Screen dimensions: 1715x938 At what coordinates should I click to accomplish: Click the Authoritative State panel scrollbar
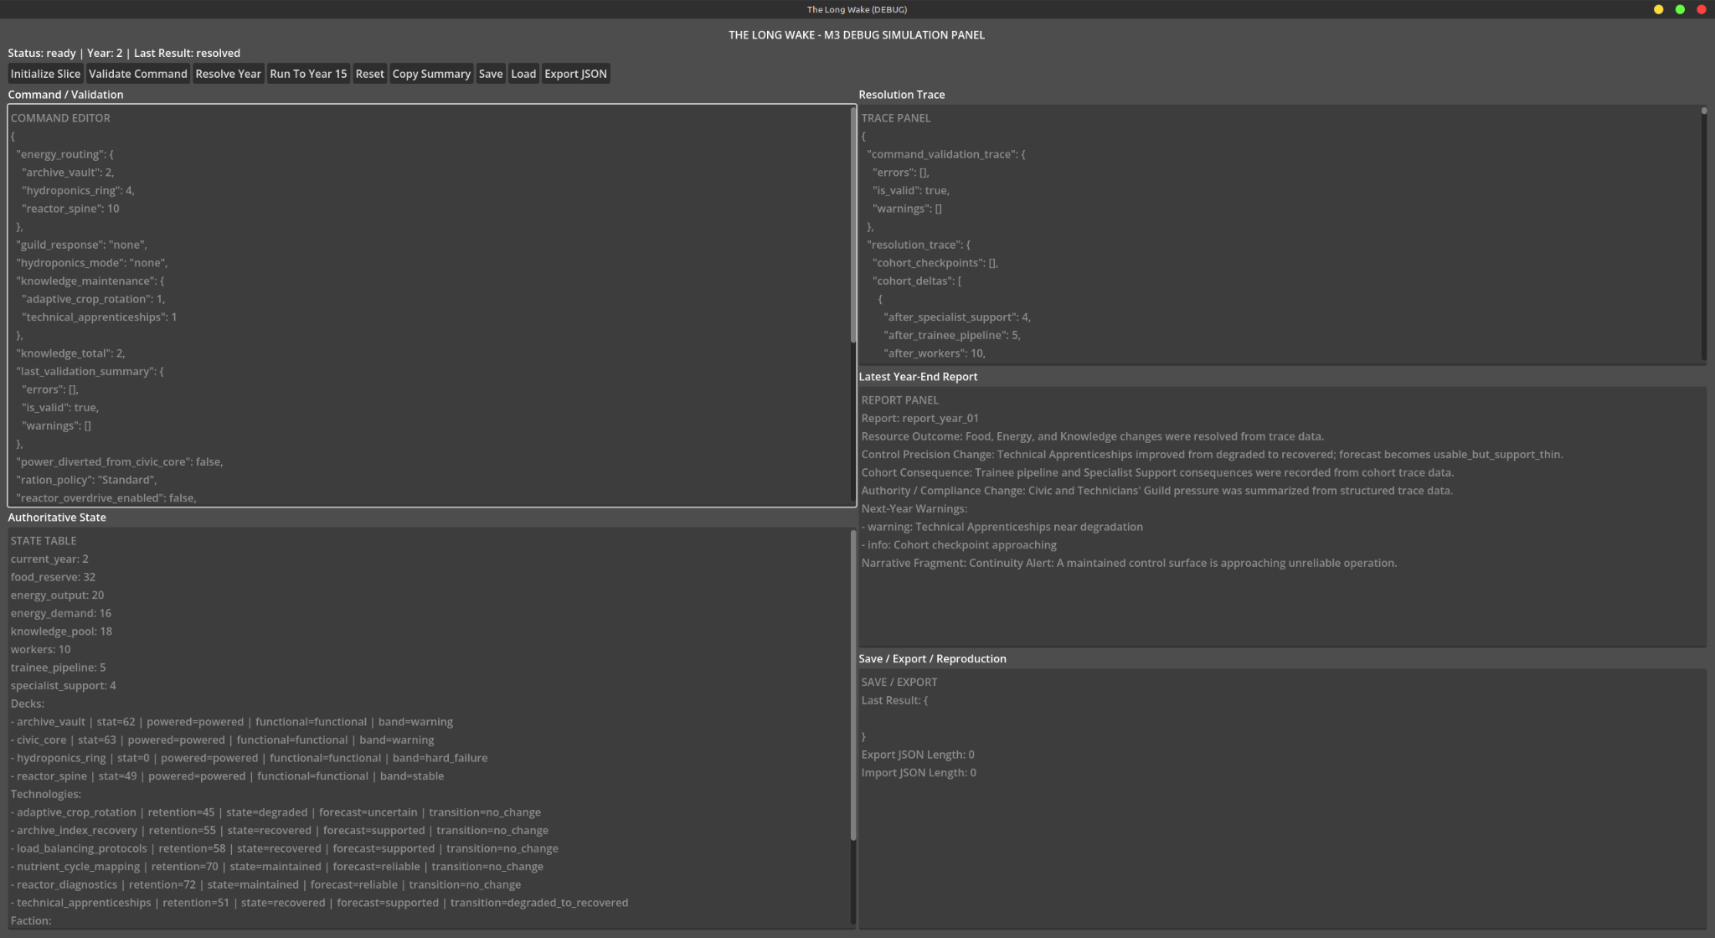click(x=853, y=685)
